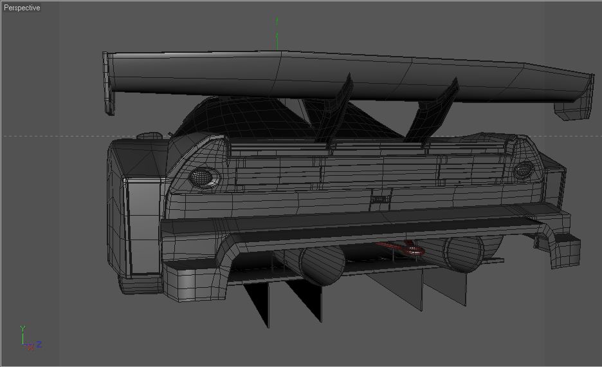Select the right round tail light
This screenshot has width=602, height=367.
524,170
